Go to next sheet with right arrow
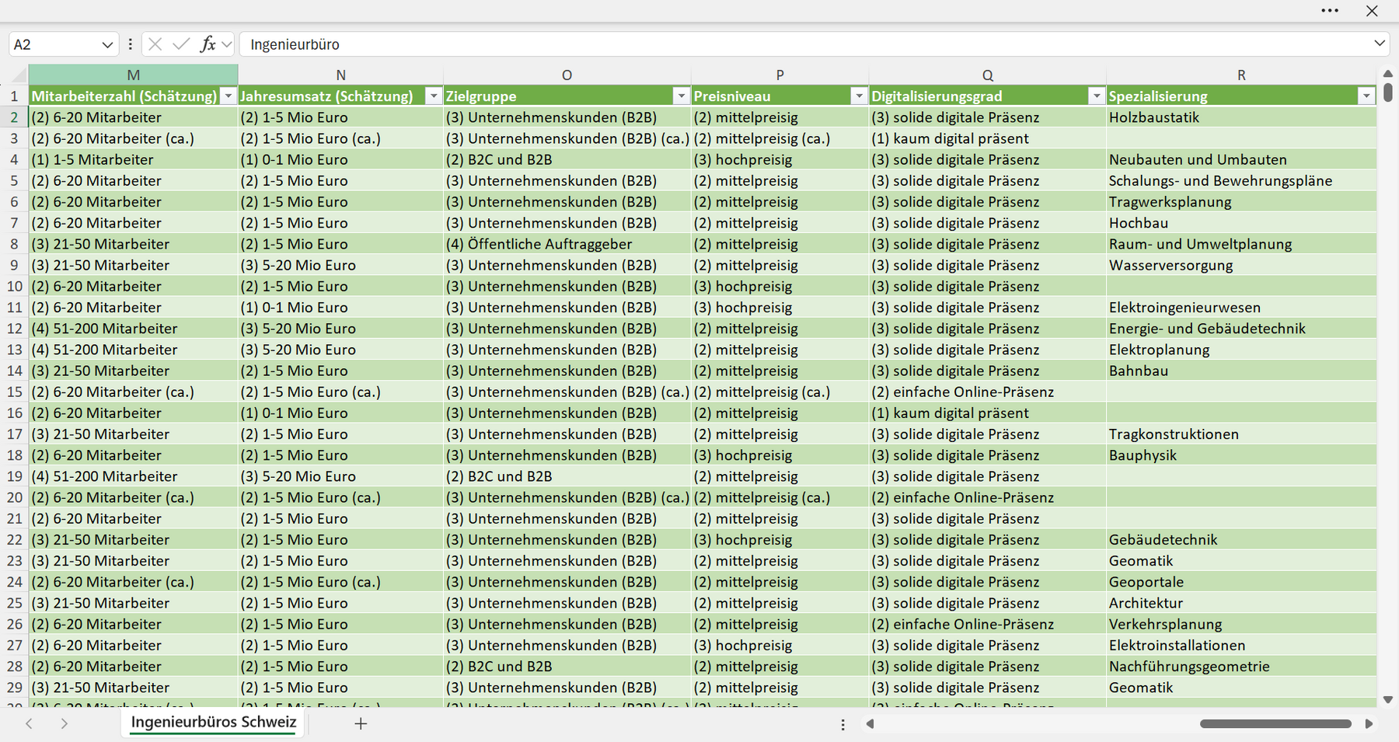 pyautogui.click(x=65, y=723)
